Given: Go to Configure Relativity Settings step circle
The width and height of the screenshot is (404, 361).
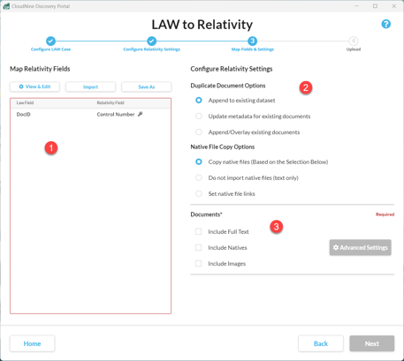Looking at the screenshot, I should (x=152, y=41).
